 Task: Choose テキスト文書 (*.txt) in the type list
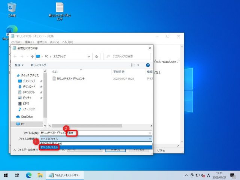(53, 143)
